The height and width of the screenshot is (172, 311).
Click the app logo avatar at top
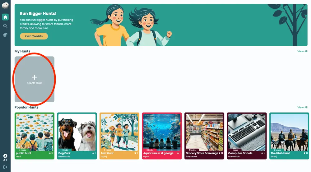(x=5, y=5)
